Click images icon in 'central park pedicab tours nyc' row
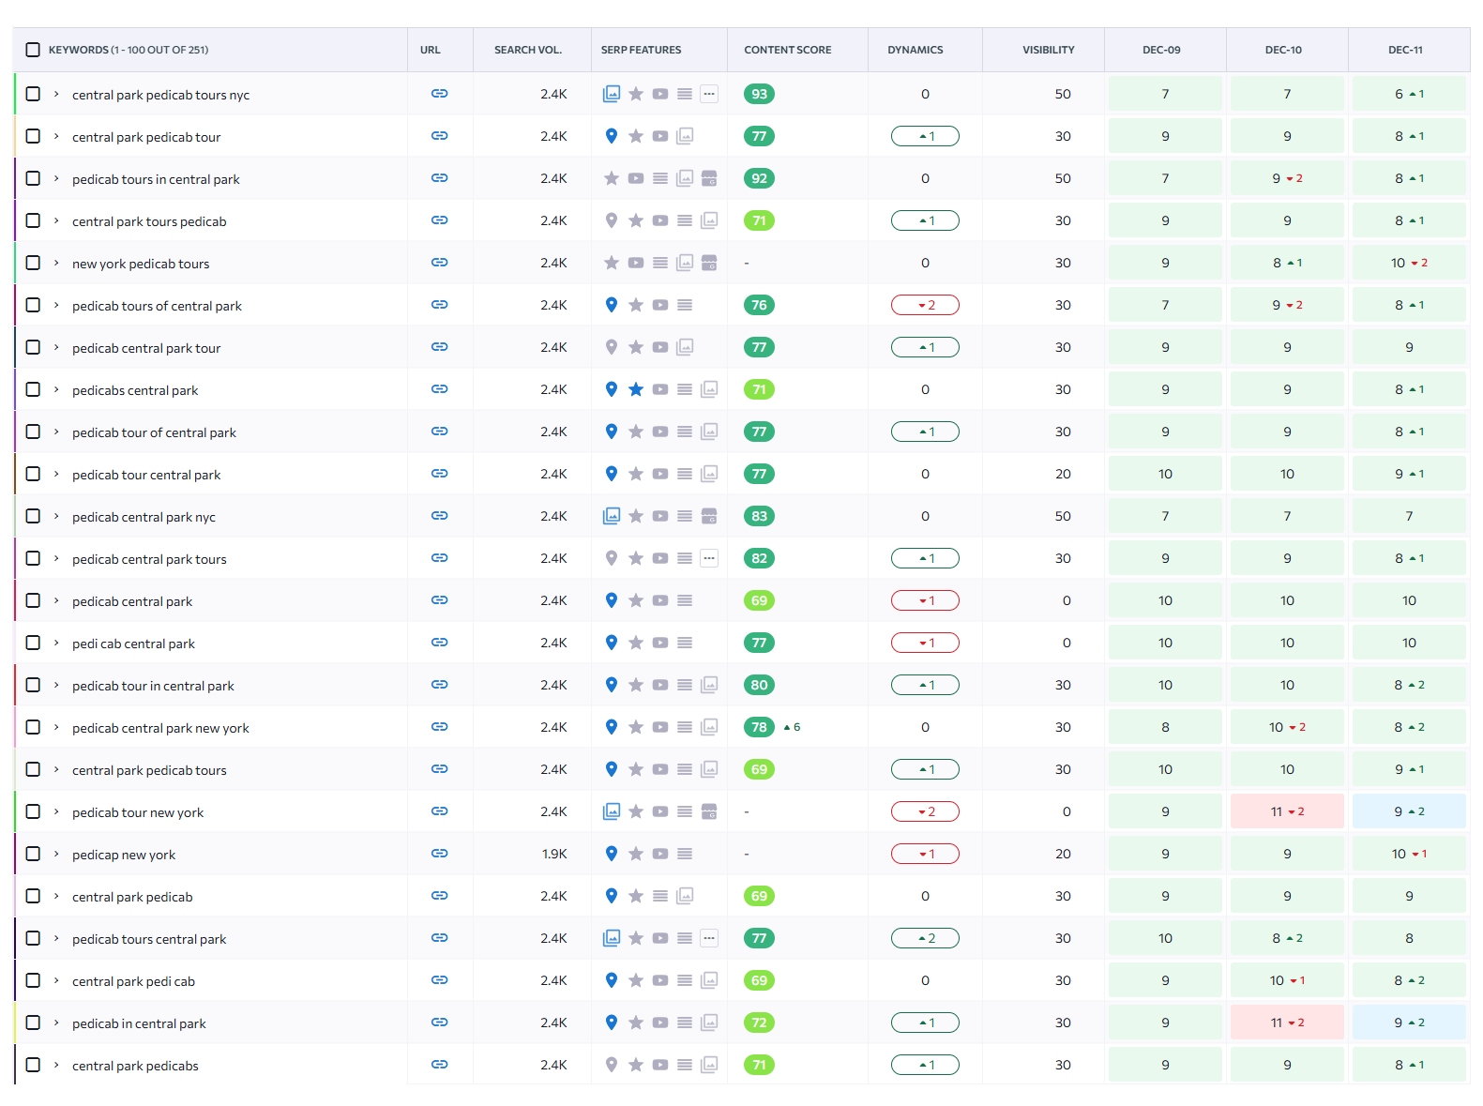Image resolution: width=1483 pixels, height=1106 pixels. point(612,94)
